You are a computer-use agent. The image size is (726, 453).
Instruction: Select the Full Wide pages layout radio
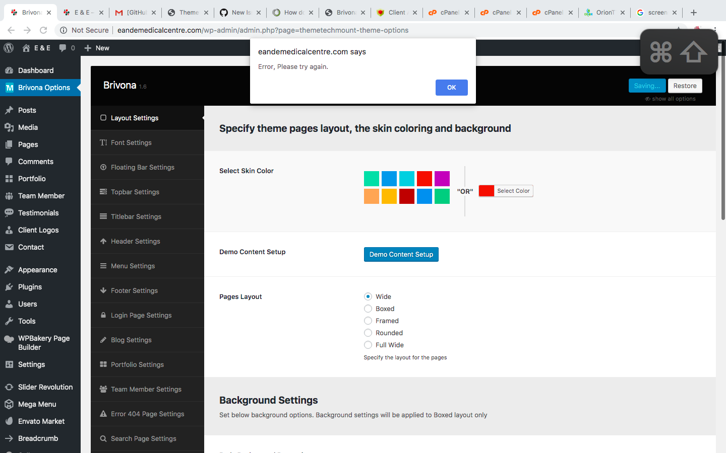[x=368, y=345]
